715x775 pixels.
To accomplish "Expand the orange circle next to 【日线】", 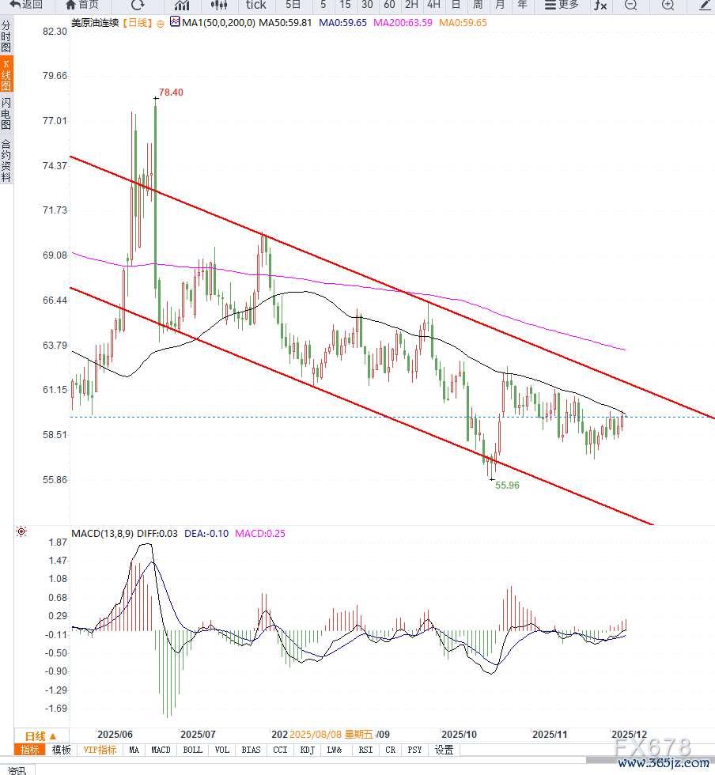I will (161, 24).
